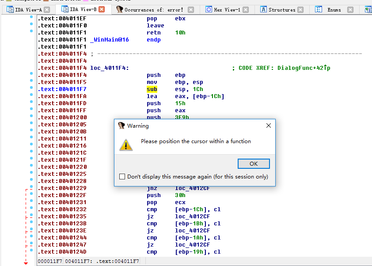
Task: Click the Warning dialog title portrait icon
Action: pos(121,125)
